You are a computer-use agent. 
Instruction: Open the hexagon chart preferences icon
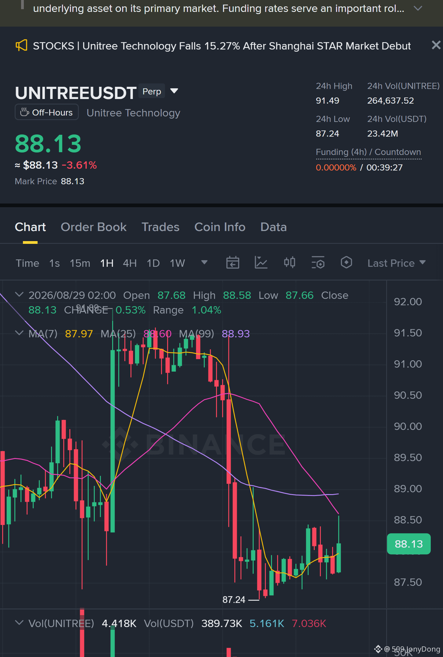click(x=346, y=262)
